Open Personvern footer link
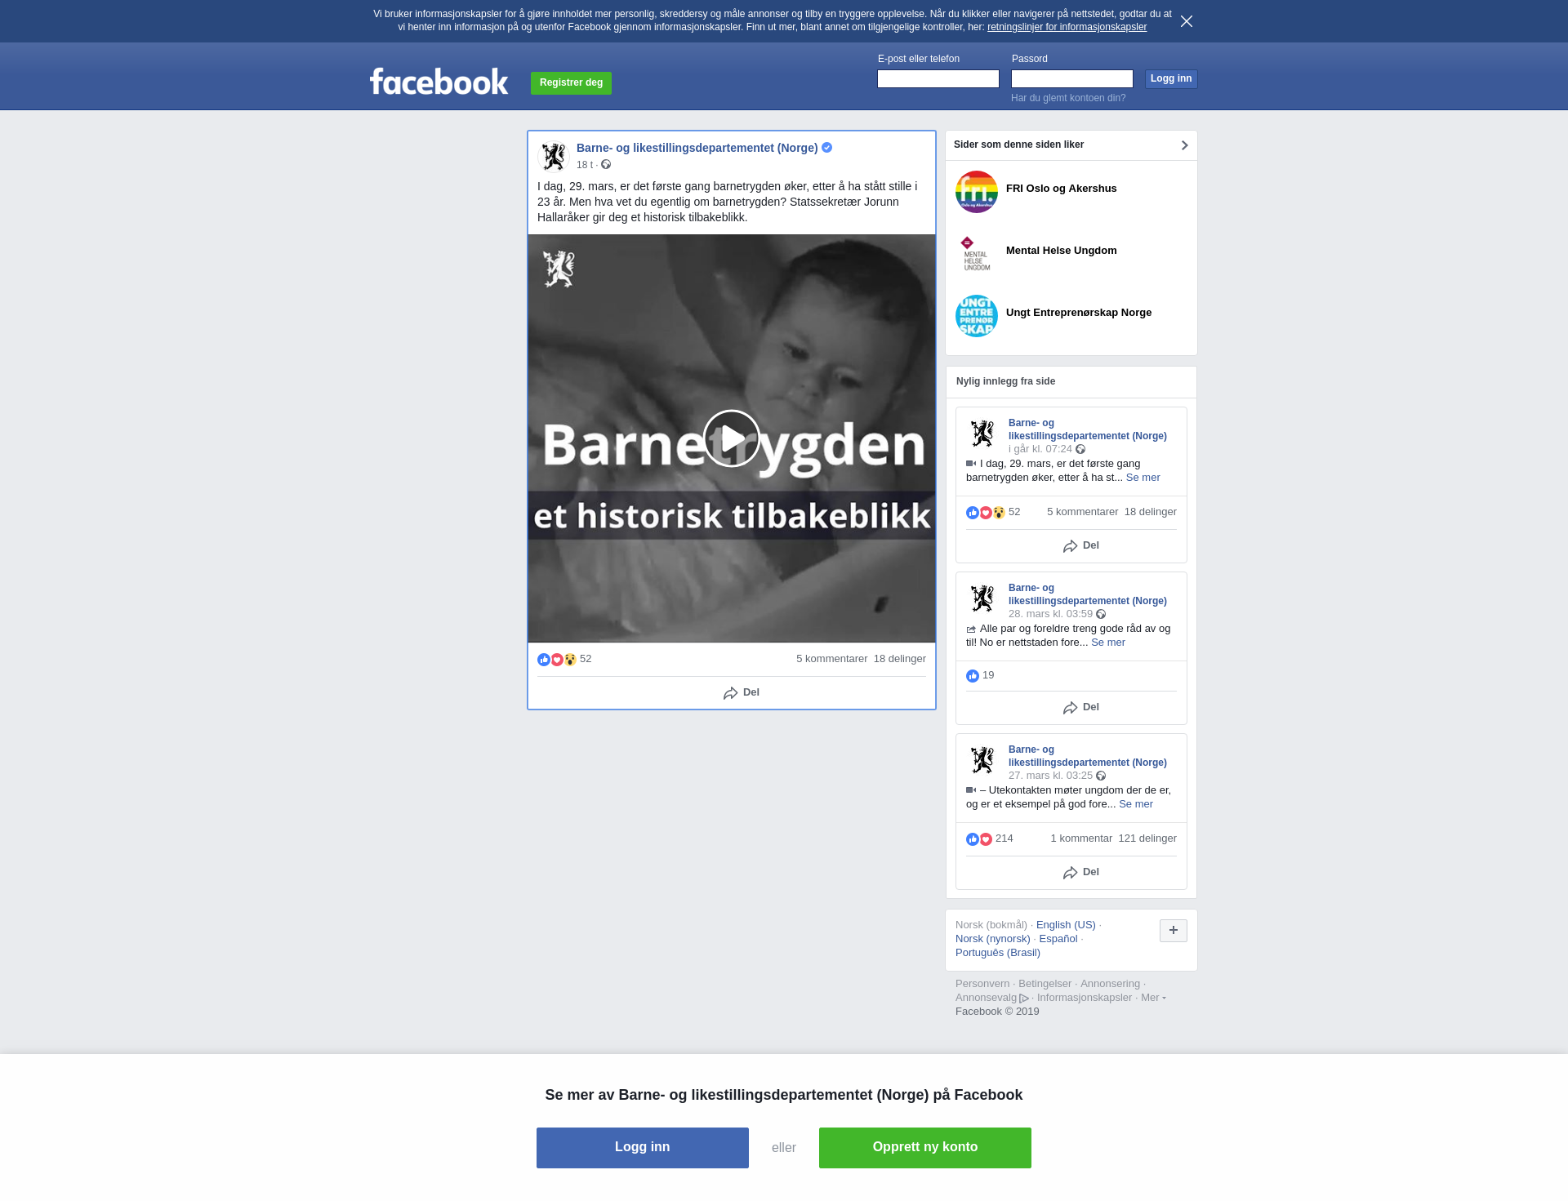The width and height of the screenshot is (1568, 1201). (x=982, y=984)
